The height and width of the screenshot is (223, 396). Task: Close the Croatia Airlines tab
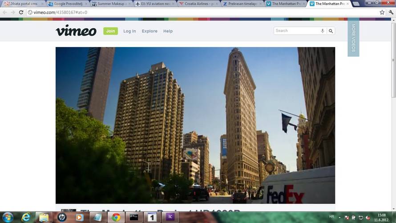point(217,4)
